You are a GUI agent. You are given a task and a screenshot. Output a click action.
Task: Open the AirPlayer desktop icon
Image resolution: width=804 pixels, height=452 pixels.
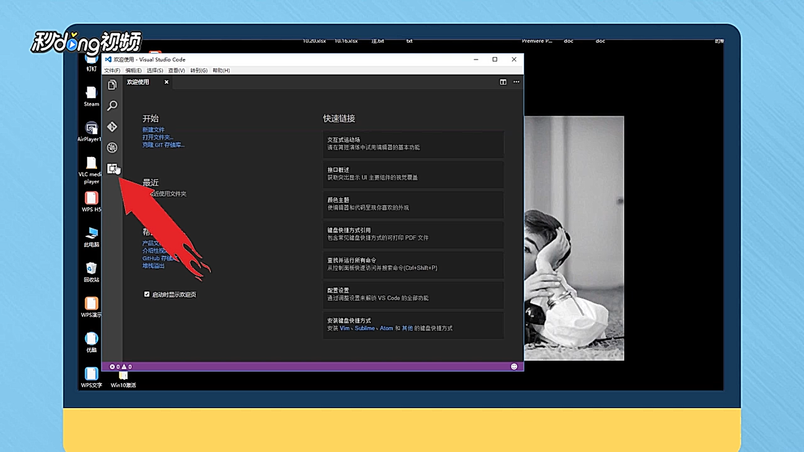coord(90,132)
